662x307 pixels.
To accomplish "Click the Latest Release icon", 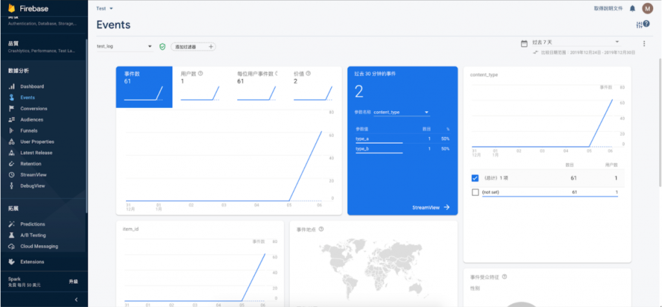I will pyautogui.click(x=12, y=153).
